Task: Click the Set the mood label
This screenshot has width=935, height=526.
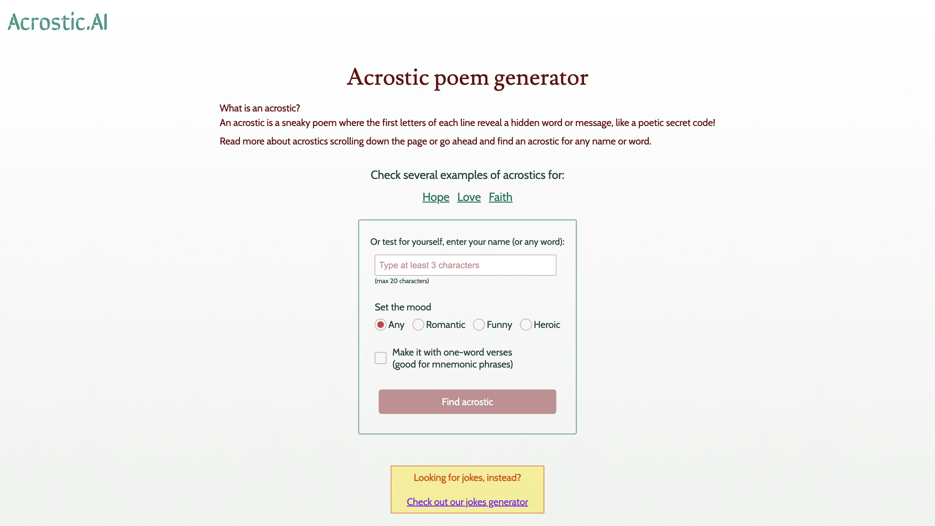Action: coord(403,307)
